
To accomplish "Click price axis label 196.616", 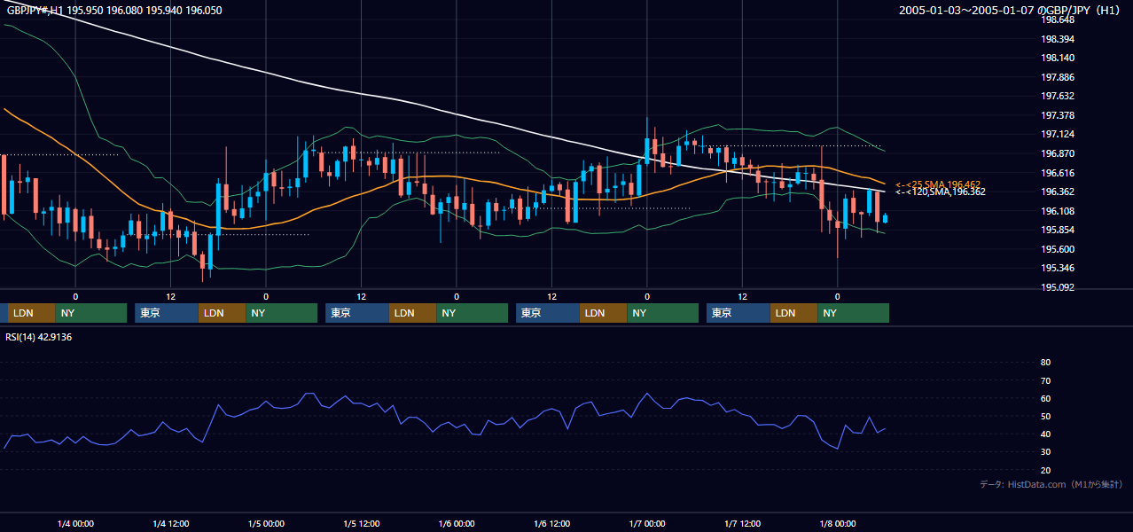I will [x=1059, y=173].
